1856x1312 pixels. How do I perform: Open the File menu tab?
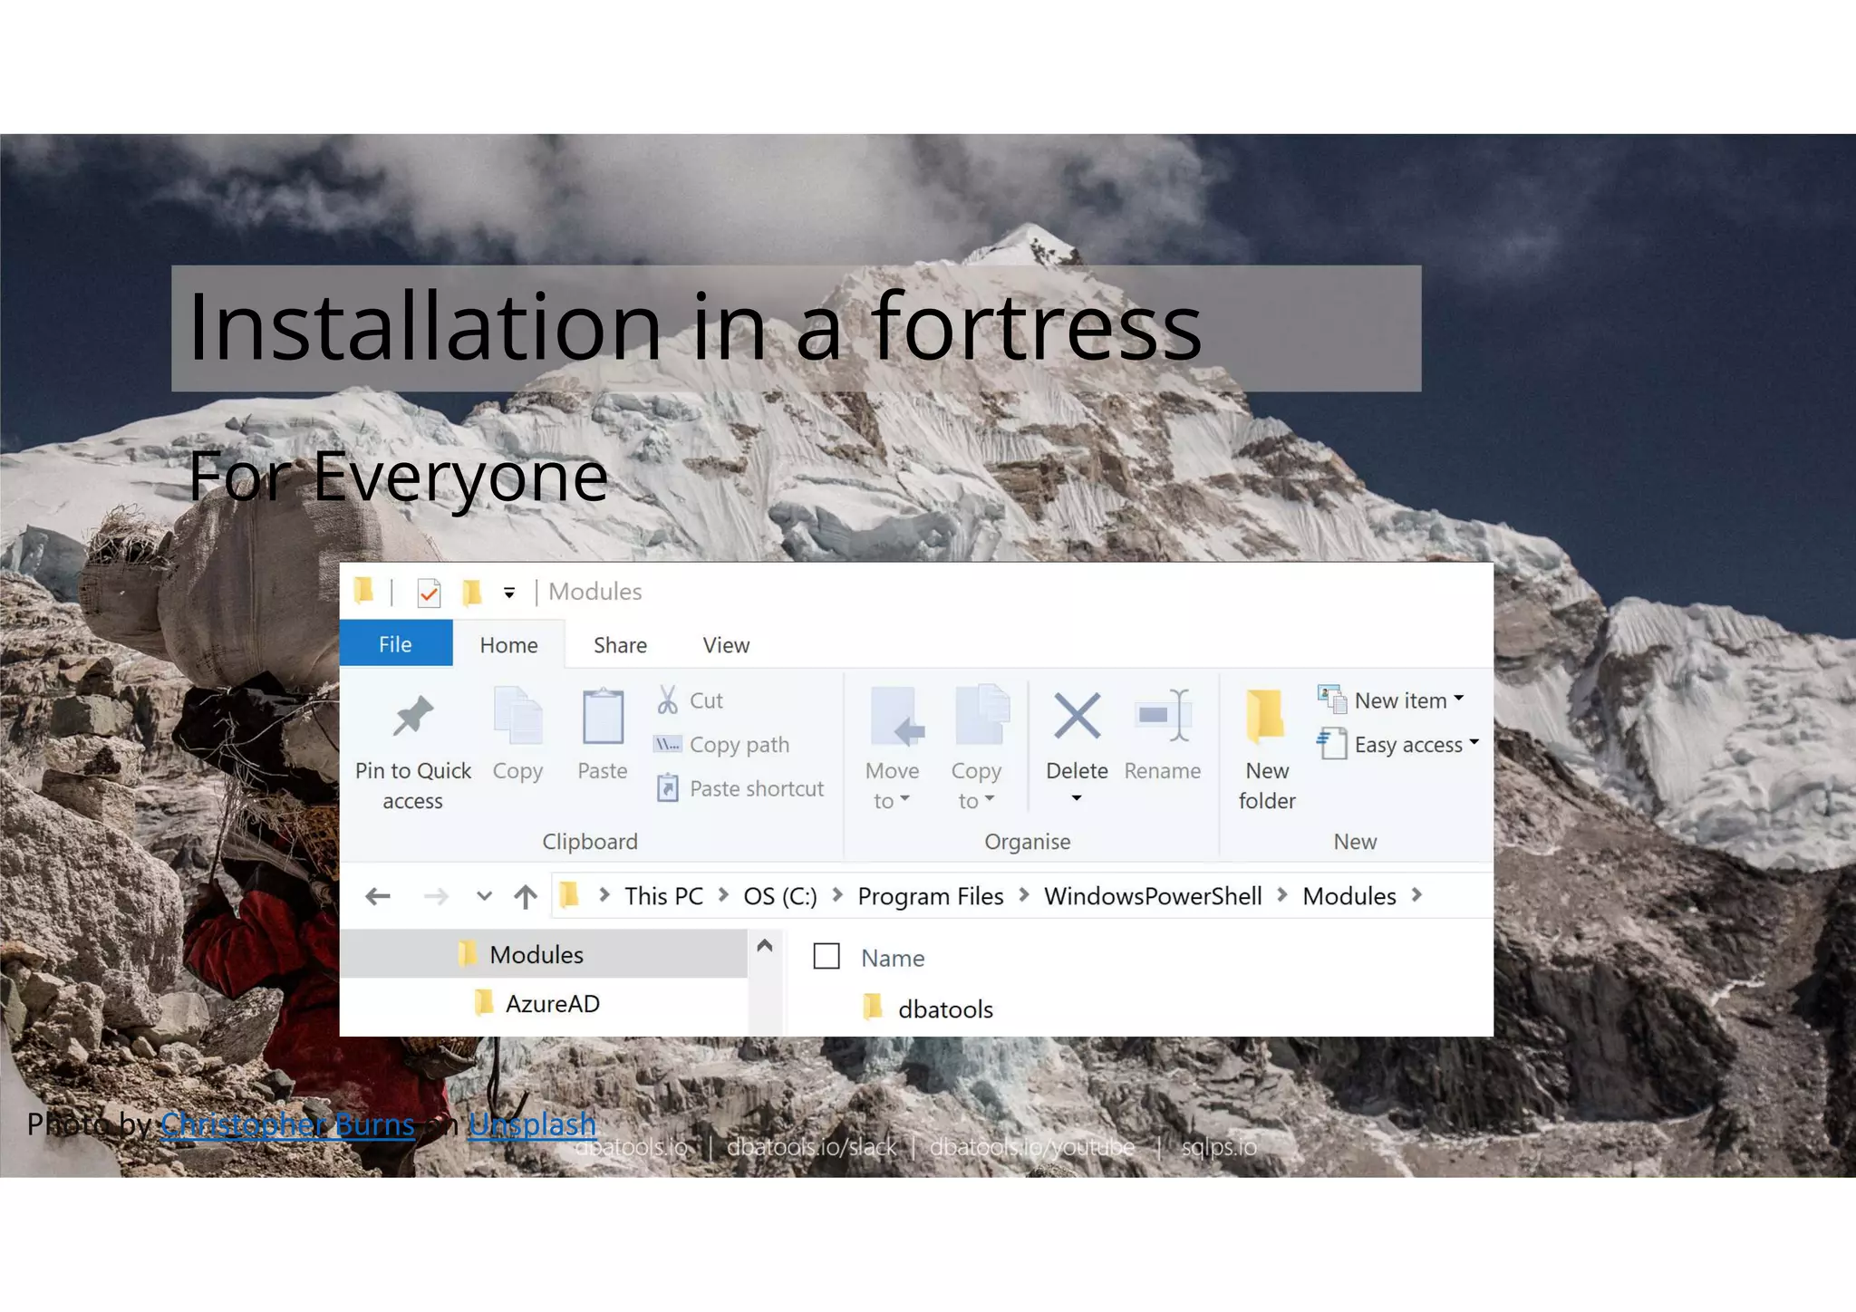(395, 644)
